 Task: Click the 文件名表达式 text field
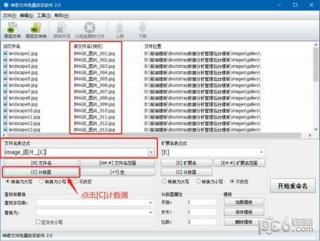[76, 152]
